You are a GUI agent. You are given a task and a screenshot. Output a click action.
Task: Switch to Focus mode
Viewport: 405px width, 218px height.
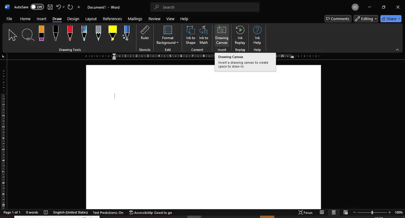[305, 212]
